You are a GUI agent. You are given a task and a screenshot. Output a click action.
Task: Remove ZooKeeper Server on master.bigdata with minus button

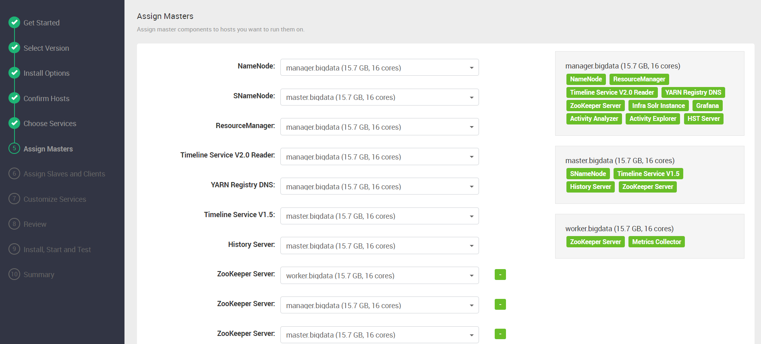coord(500,334)
